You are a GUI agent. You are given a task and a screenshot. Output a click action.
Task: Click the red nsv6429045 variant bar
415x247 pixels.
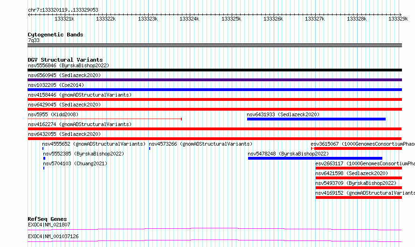[214, 109]
